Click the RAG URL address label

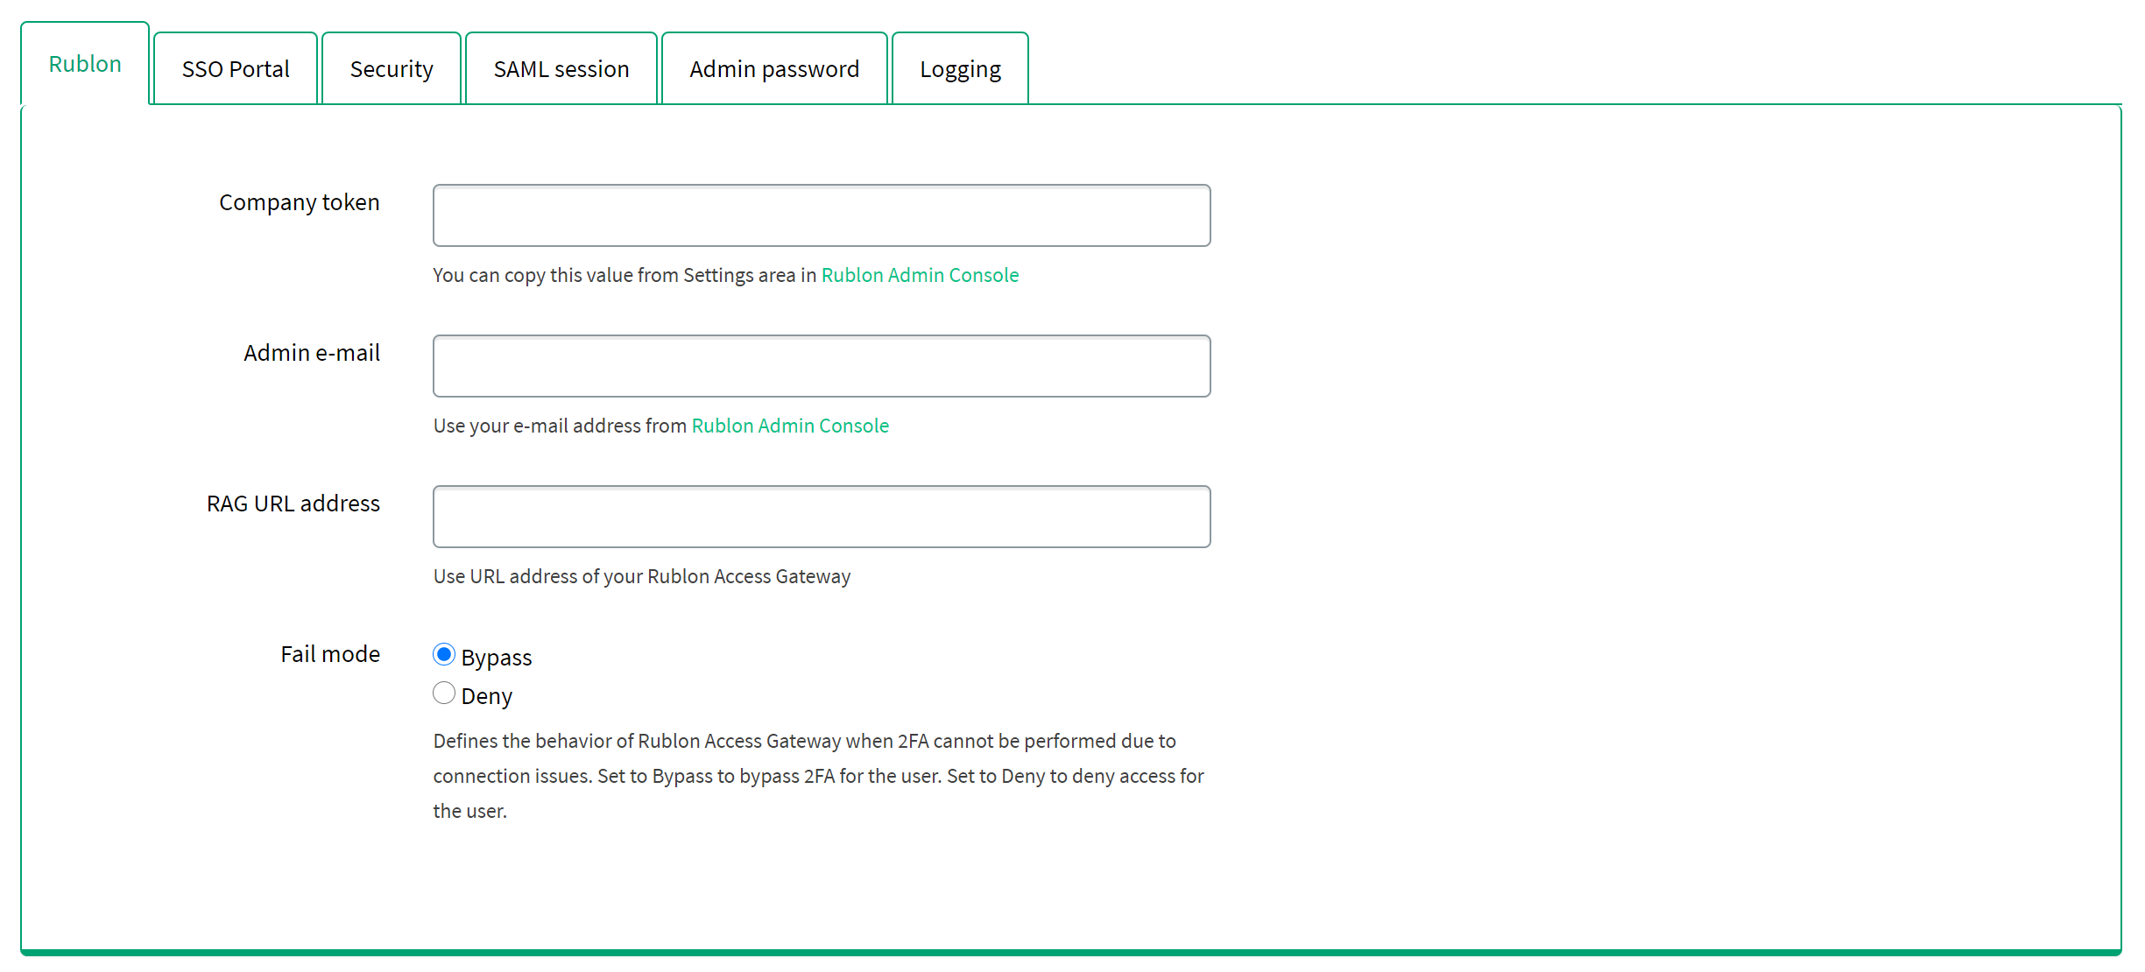(x=293, y=504)
